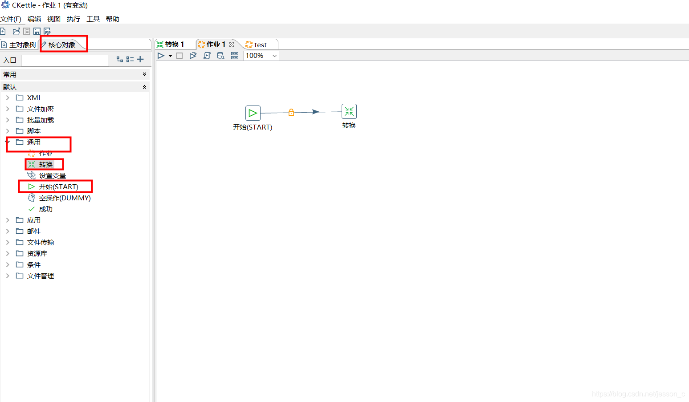Click the save-as toolbar icon
Image resolution: width=689 pixels, height=402 pixels.
point(47,31)
